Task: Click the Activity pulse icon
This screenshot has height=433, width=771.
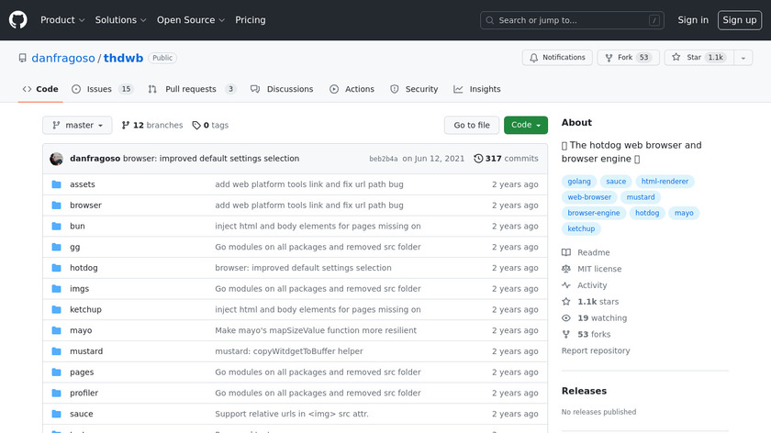Action: click(x=566, y=286)
